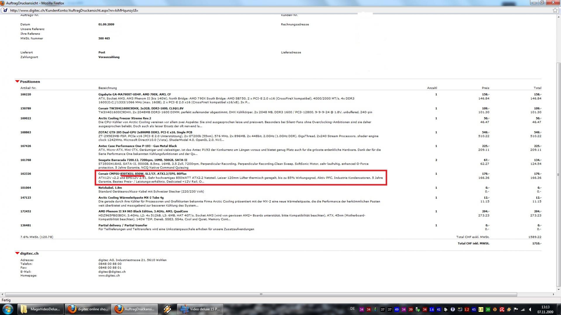561x315 pixels.
Task: Select Corsair TW3X4G1600C9DHX item title
Action: pos(141,108)
